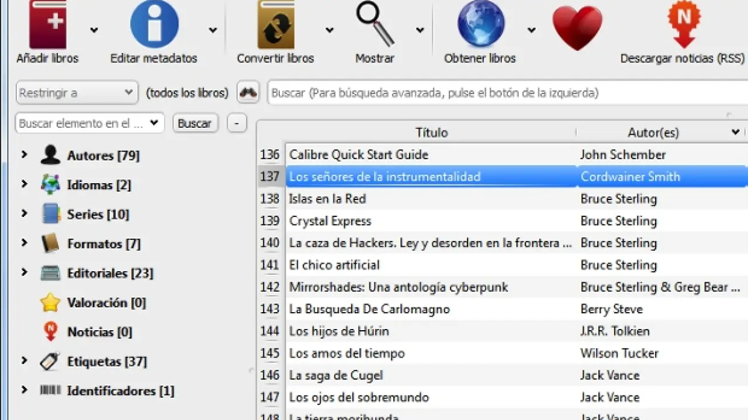Select Valoración [0] in the sidebar
Viewport: 748px width, 420px height.
106,302
